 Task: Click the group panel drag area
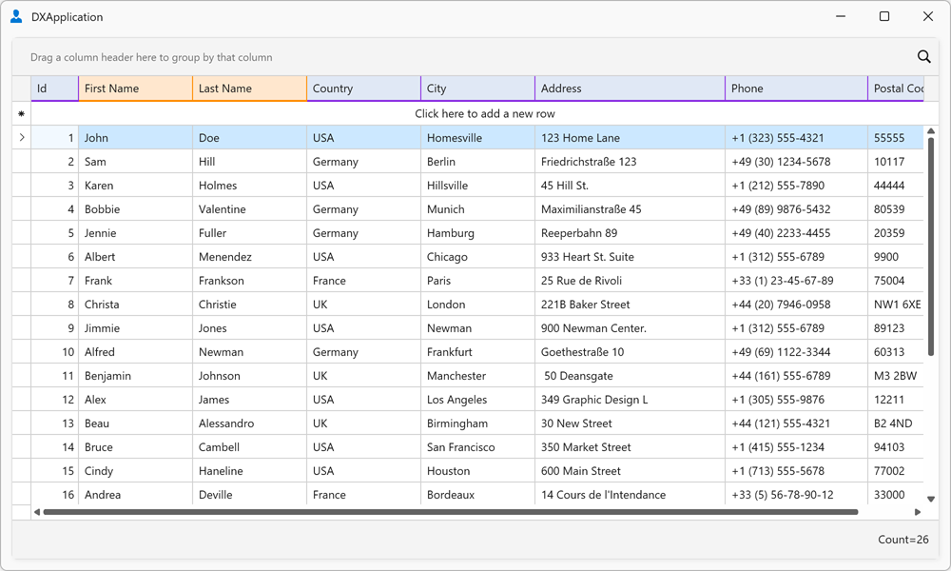point(461,57)
